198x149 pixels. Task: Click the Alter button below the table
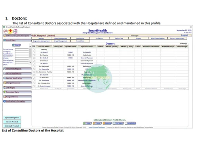[97, 123]
